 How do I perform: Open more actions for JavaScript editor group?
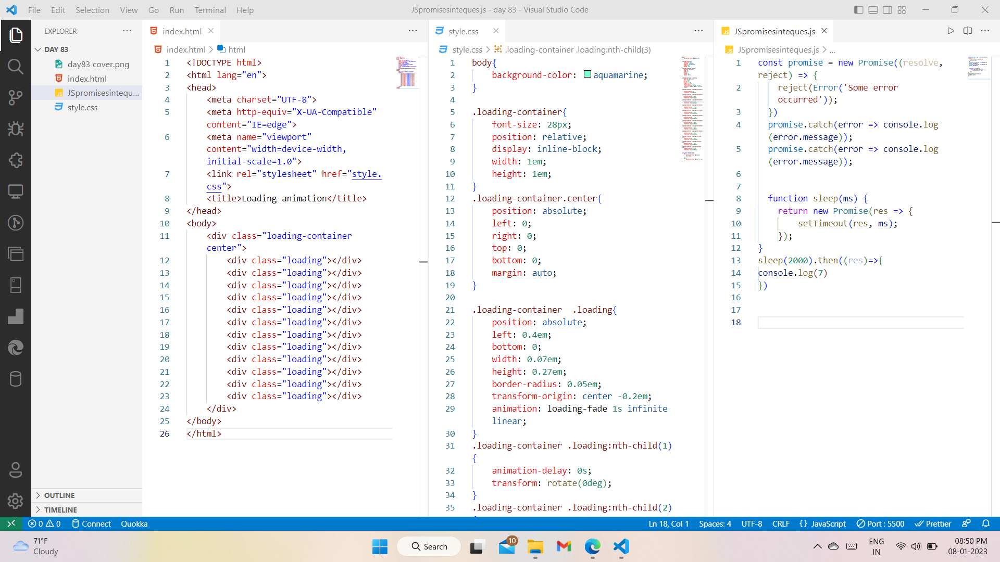pos(985,31)
